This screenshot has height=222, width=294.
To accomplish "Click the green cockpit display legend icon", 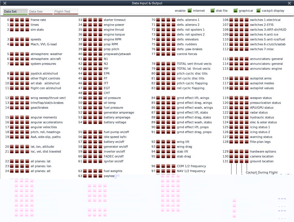I will pyautogui.click(x=258, y=11).
